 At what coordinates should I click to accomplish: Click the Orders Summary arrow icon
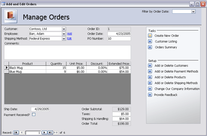150,47
